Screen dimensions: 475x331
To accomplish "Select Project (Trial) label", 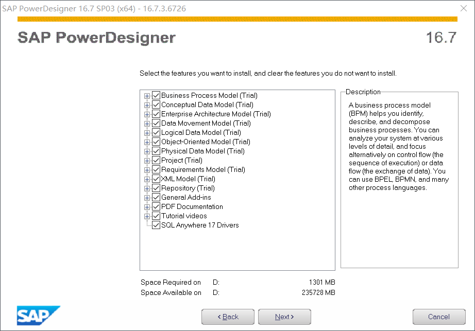I will pos(182,161).
